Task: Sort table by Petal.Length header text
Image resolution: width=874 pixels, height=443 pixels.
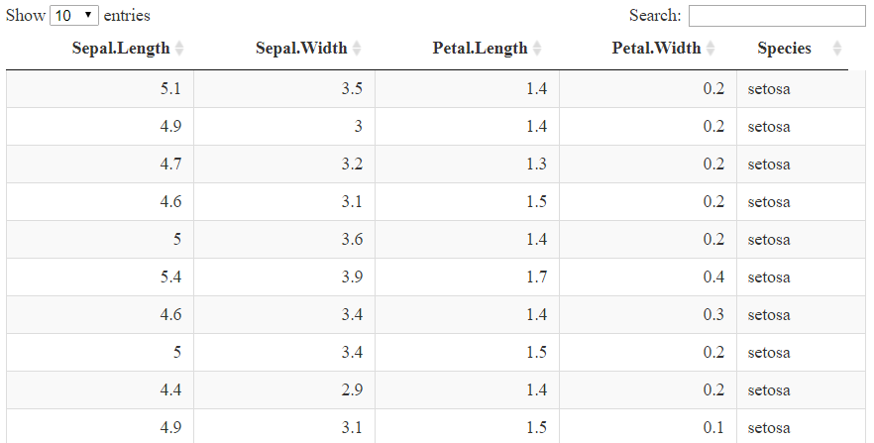Action: click(x=480, y=49)
